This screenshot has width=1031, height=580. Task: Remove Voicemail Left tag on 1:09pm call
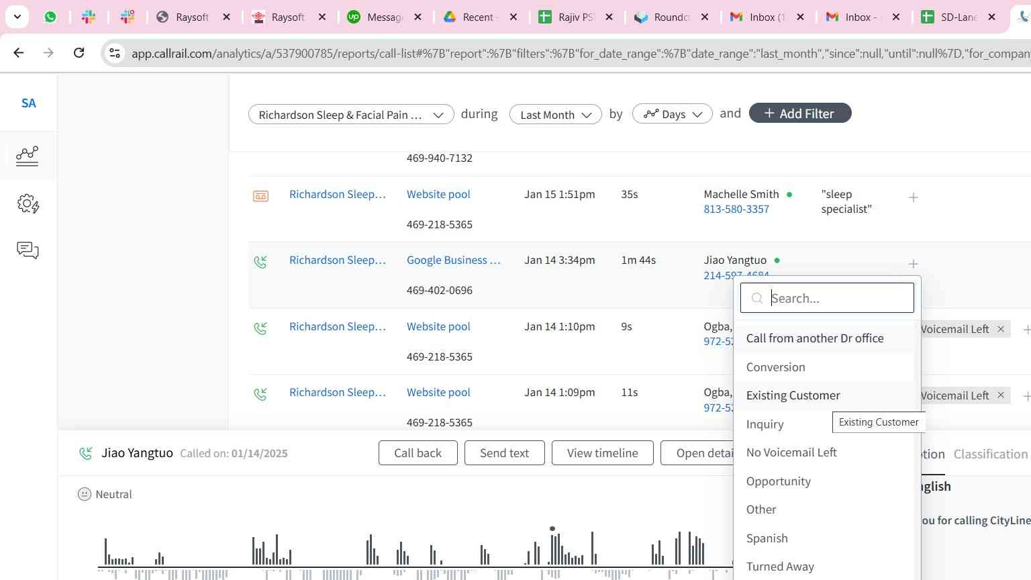click(1001, 395)
